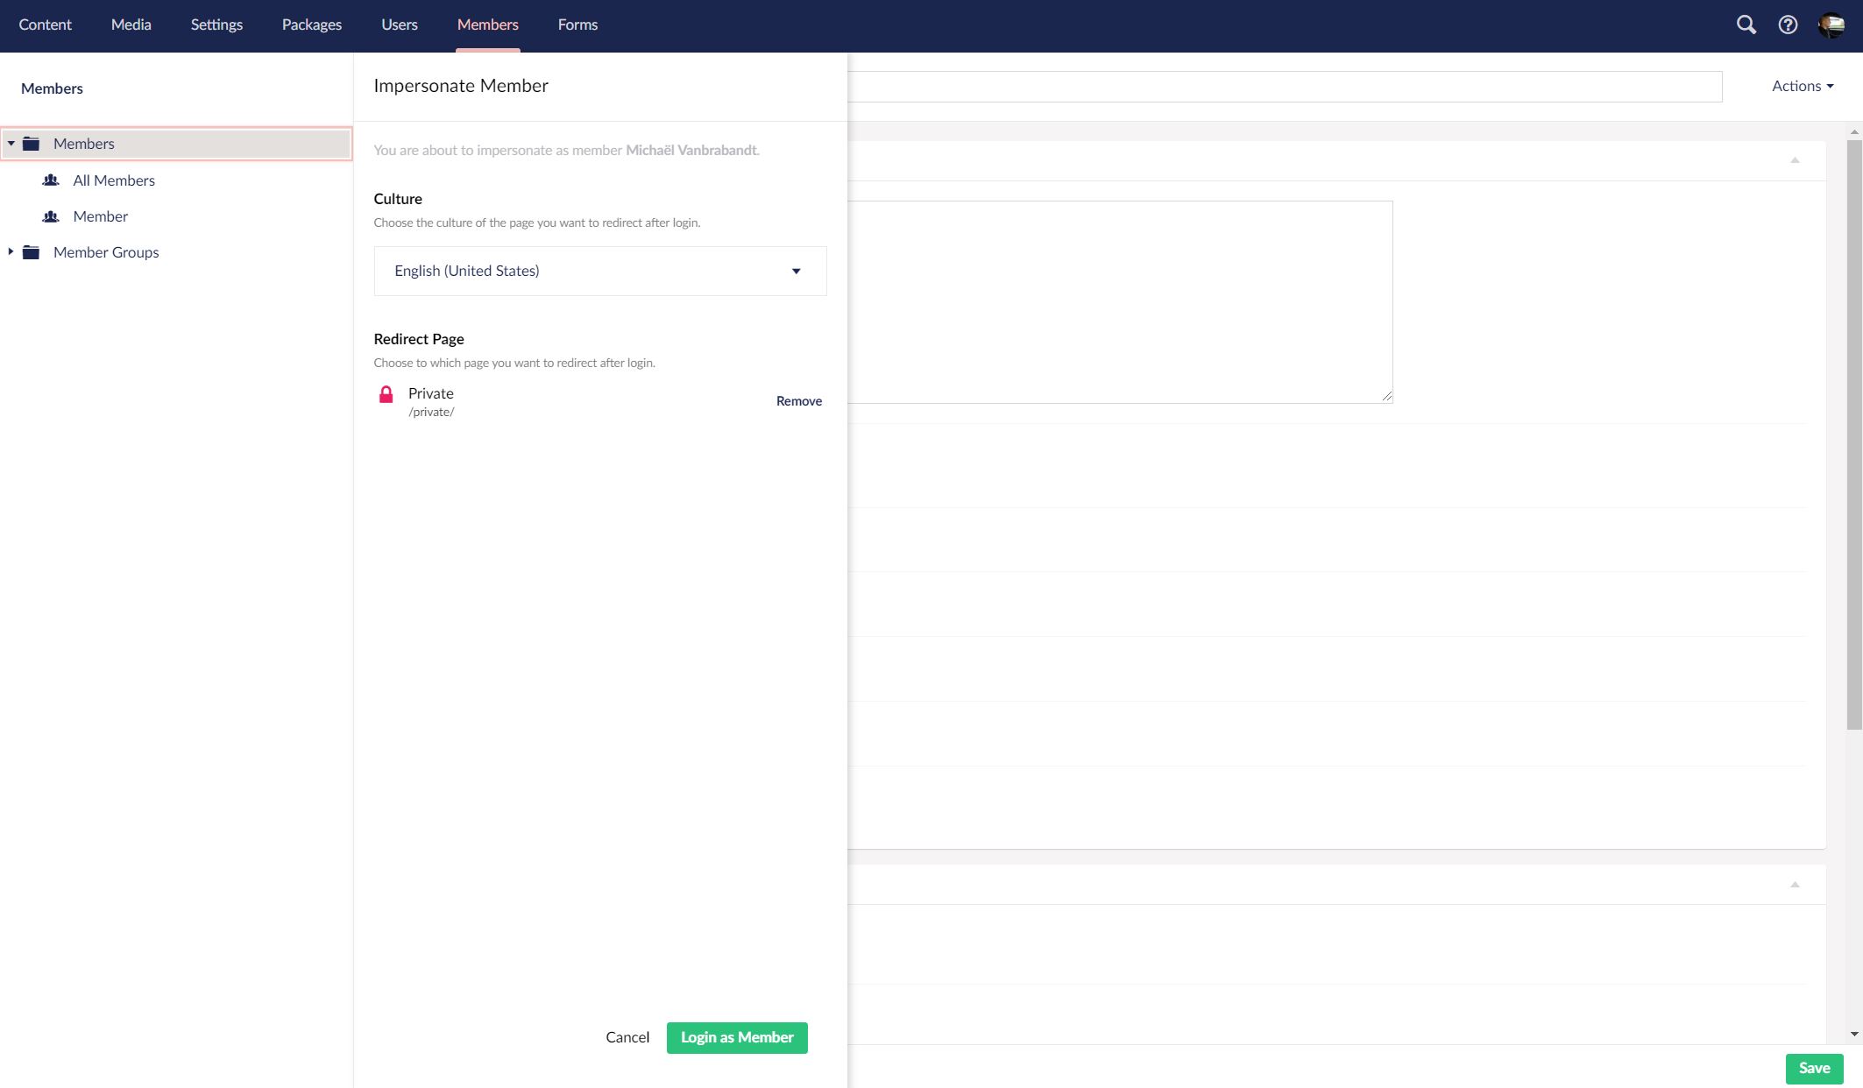This screenshot has height=1088, width=1863.
Task: Click the red lock icon beside Private
Action: click(386, 395)
